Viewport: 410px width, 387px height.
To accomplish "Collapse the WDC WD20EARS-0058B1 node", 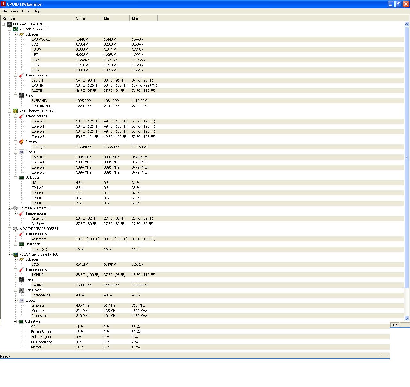I will pos(10,229).
